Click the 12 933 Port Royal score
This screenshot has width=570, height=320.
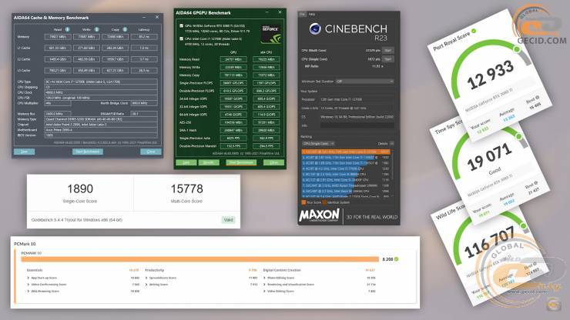click(491, 75)
